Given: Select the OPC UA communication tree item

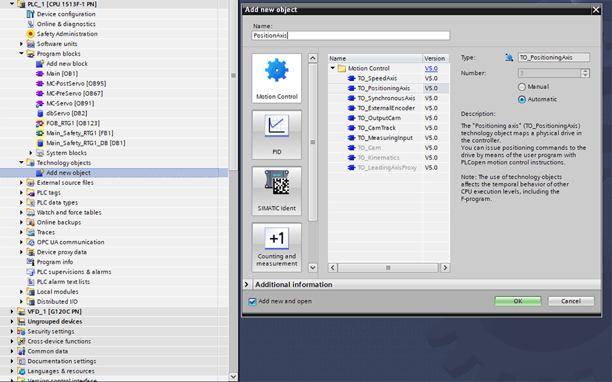Looking at the screenshot, I should click(70, 242).
